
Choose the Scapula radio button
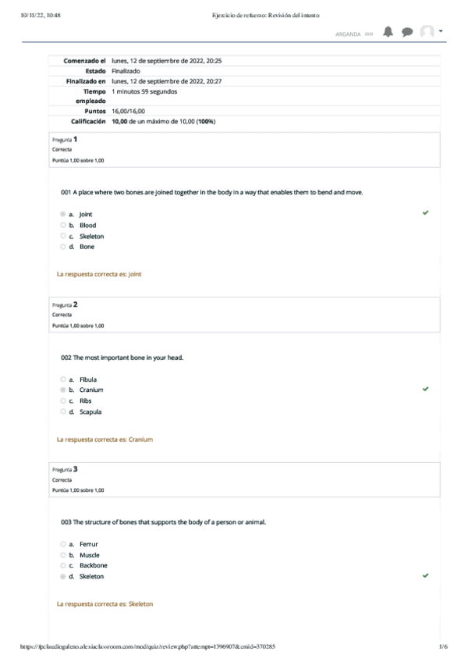(63, 411)
